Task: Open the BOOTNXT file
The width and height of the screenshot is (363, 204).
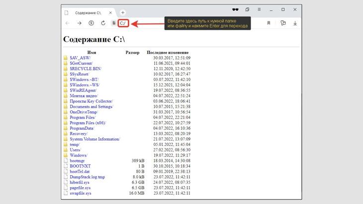Action: point(80,166)
